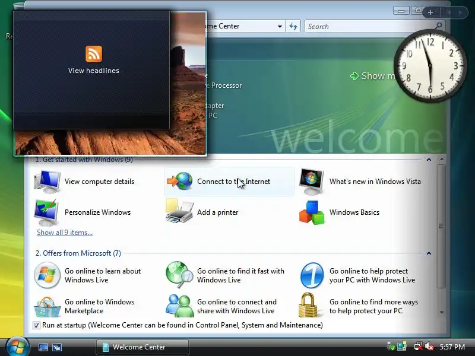Click the 1. Get started with Windows heading
This screenshot has height=356, width=475.
tap(84, 160)
